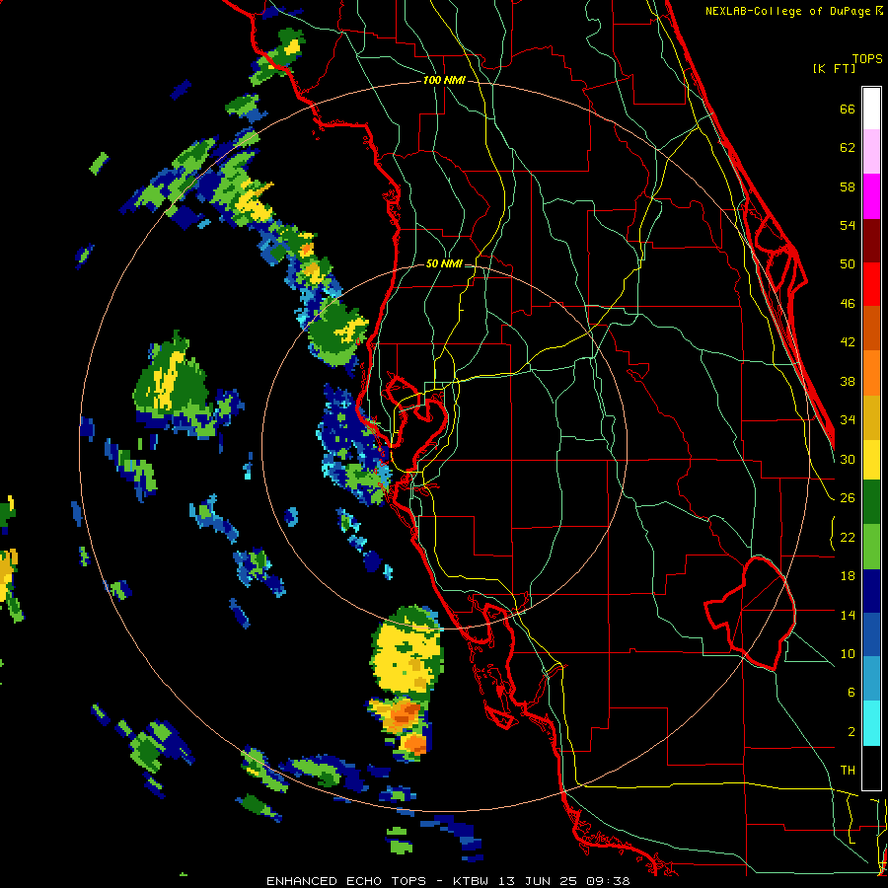Click the 26 legend value
The image size is (888, 888).
coord(848,498)
